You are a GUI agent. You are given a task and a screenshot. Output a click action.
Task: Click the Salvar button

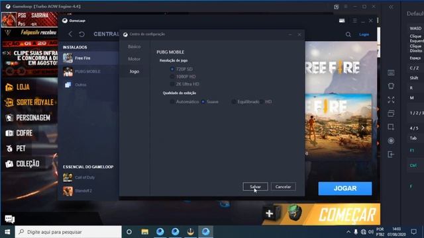click(x=255, y=186)
